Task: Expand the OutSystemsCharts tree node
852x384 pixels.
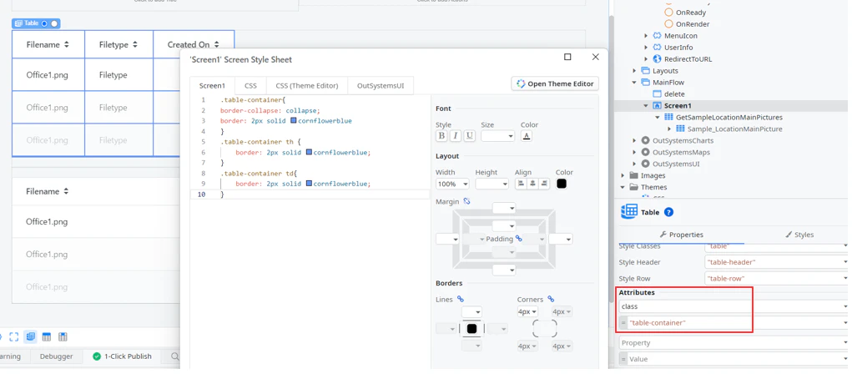Action: pyautogui.click(x=634, y=141)
